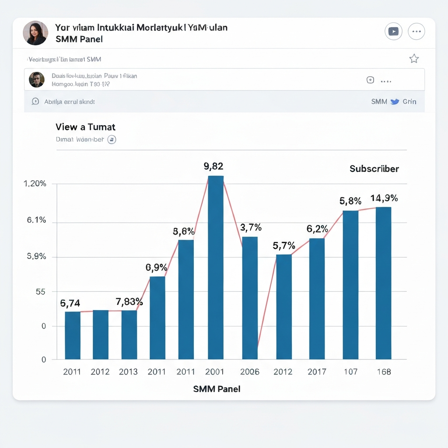Click the SMM Panel title text
This screenshot has height=448, width=448.
pyautogui.click(x=79, y=39)
